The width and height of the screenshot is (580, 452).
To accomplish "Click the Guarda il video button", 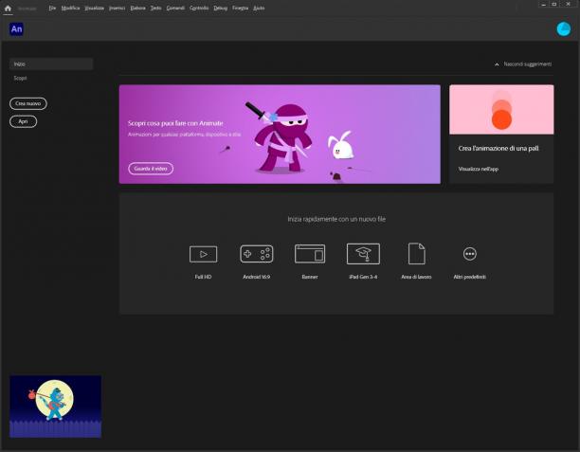I will [151, 169].
